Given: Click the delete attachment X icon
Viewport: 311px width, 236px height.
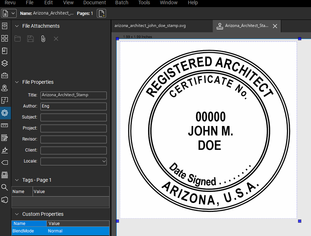Looking at the screenshot, I should click(56, 39).
